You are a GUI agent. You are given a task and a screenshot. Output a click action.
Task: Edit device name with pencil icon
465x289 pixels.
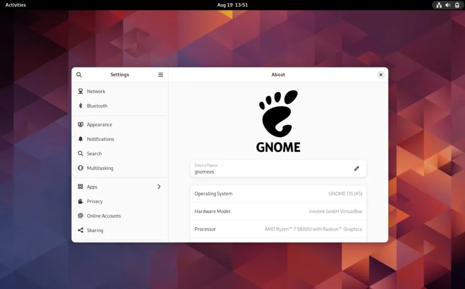click(x=356, y=169)
